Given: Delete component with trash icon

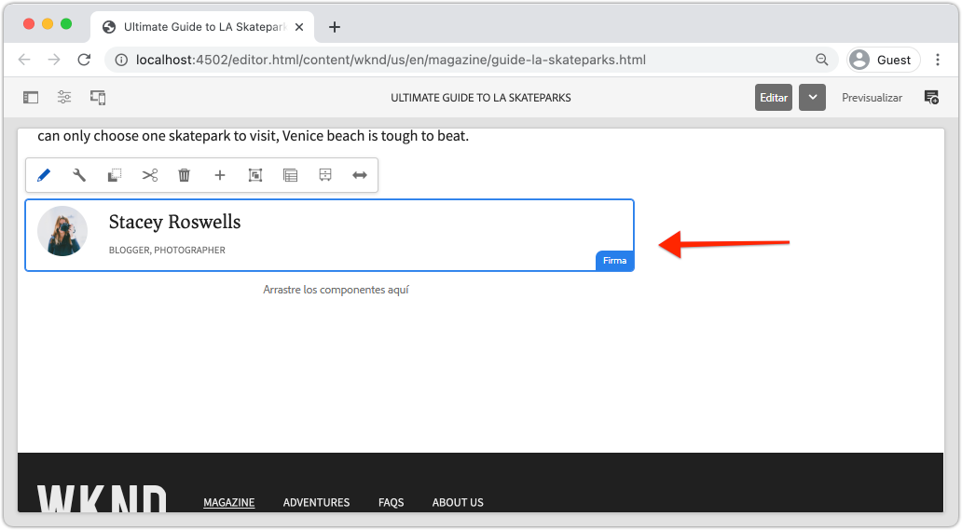Looking at the screenshot, I should tap(184, 175).
